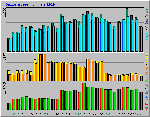The image size is (150, 117).
Task: Click day 22 on the x-axis
Action: [x=101, y=114]
